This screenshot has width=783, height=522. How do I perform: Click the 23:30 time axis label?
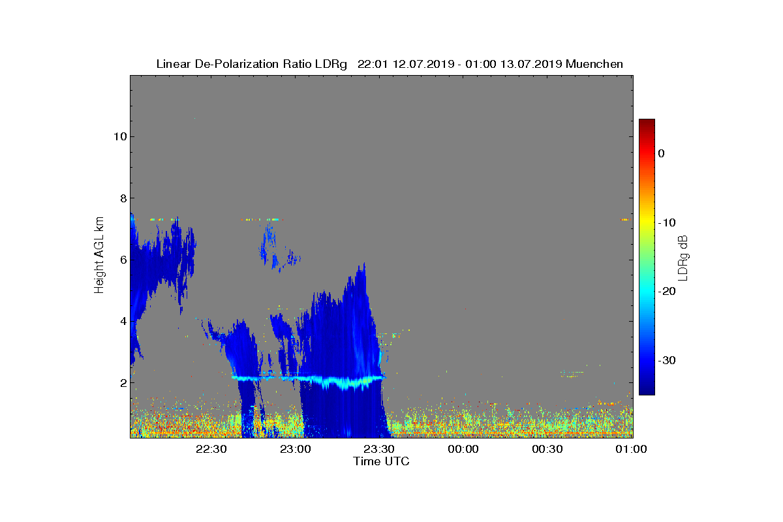coord(379,449)
